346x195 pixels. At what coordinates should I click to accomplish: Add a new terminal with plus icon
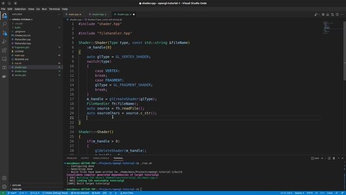pos(322,158)
